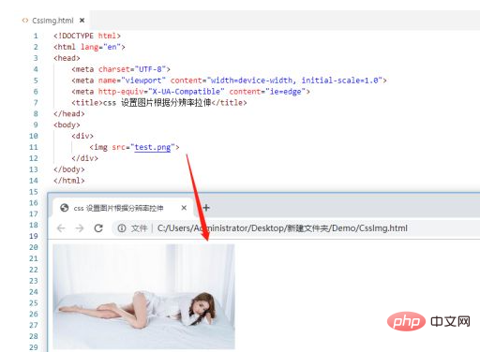
Task: Click the <!DOCTYPE html> line
Action: 87,36
